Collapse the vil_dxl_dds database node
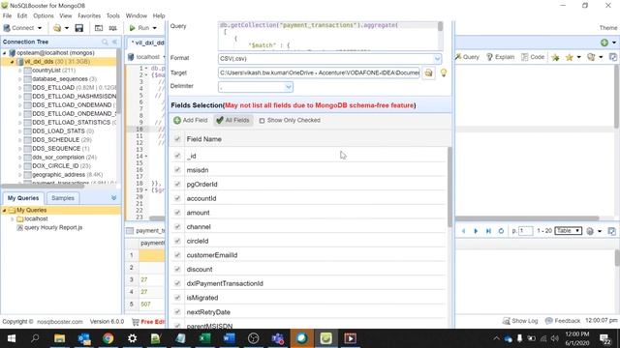The image size is (620, 348). tap(12, 62)
